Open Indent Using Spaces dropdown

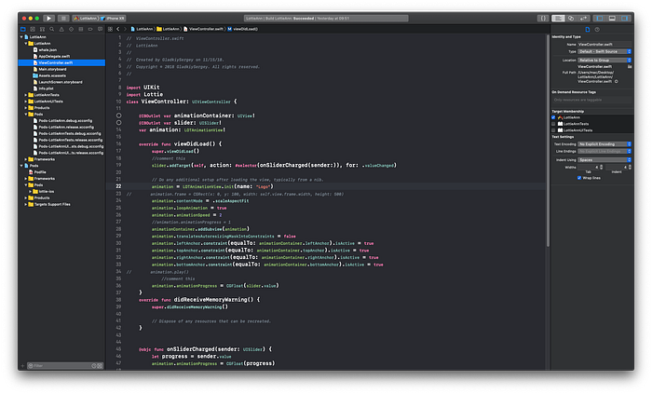604,160
